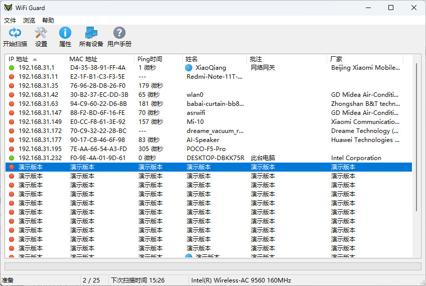The width and height of the screenshot is (426, 286).
Task: Select MAC 76-96-28-D8-26-F0 cell
Action: pos(98,86)
